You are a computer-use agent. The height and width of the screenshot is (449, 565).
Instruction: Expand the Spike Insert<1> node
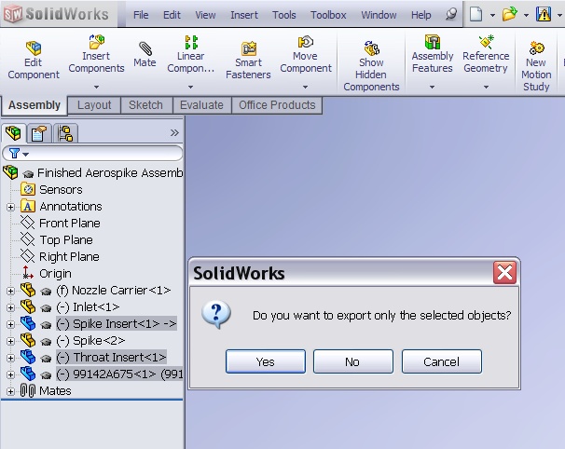pos(10,324)
